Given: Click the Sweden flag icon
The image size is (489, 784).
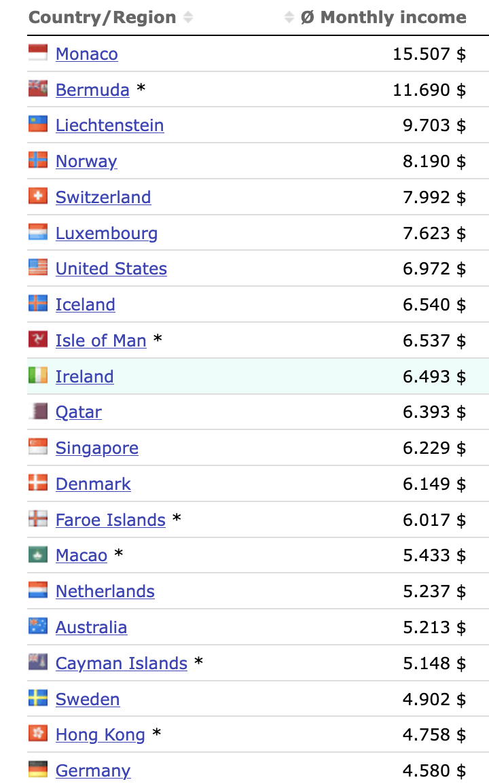Looking at the screenshot, I should tap(38, 698).
